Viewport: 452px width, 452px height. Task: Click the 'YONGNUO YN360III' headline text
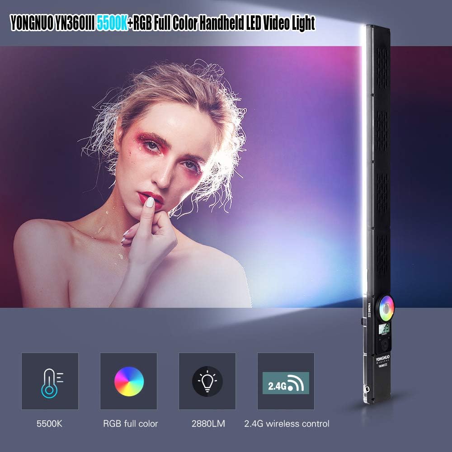52,24
